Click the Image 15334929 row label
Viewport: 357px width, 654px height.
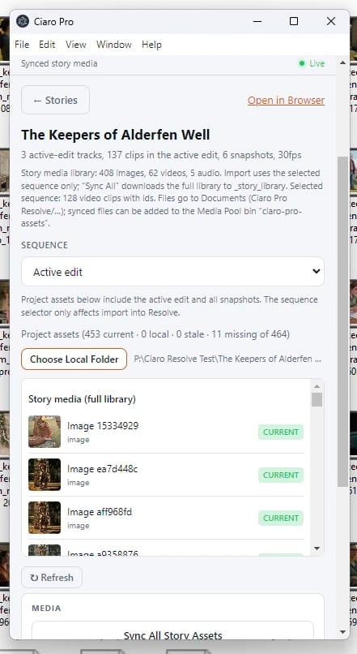point(103,426)
